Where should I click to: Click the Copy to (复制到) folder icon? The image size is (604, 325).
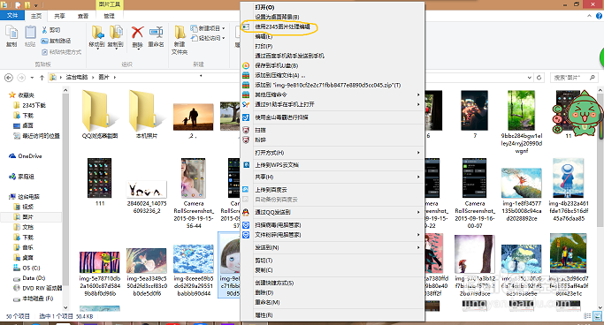116,33
